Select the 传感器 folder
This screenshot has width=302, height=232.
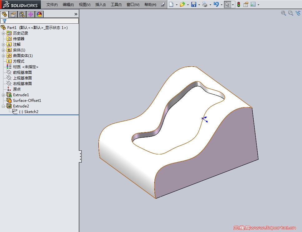coord(19,39)
